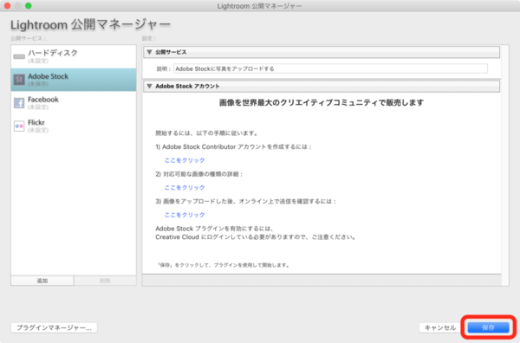Viewport: 520px width, 343px height.
Task: Click the 追加 button
Action: (42, 281)
